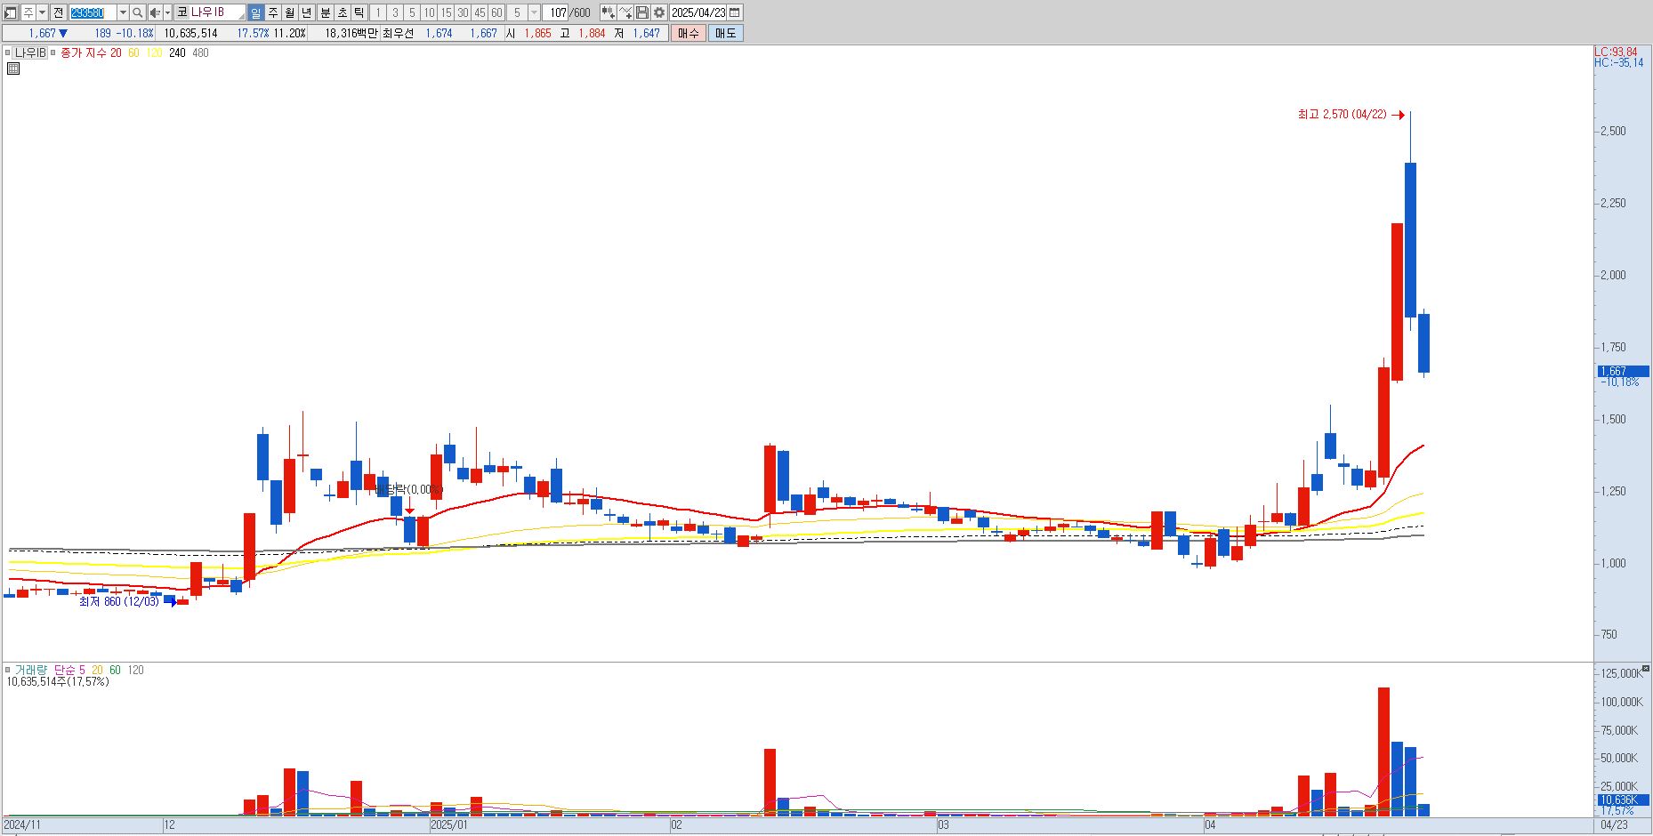Click the speaker sound icon

(x=155, y=12)
